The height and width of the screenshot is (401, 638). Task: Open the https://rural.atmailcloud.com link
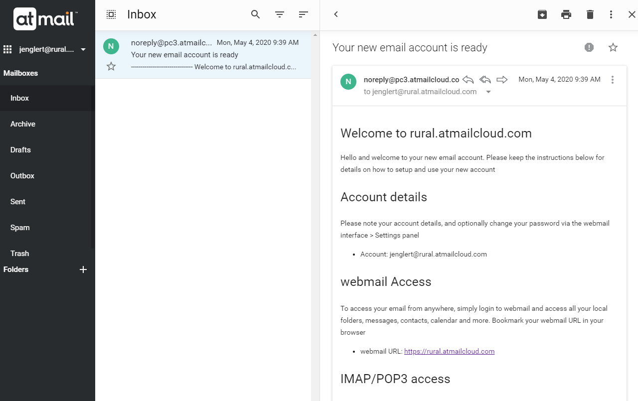449,351
